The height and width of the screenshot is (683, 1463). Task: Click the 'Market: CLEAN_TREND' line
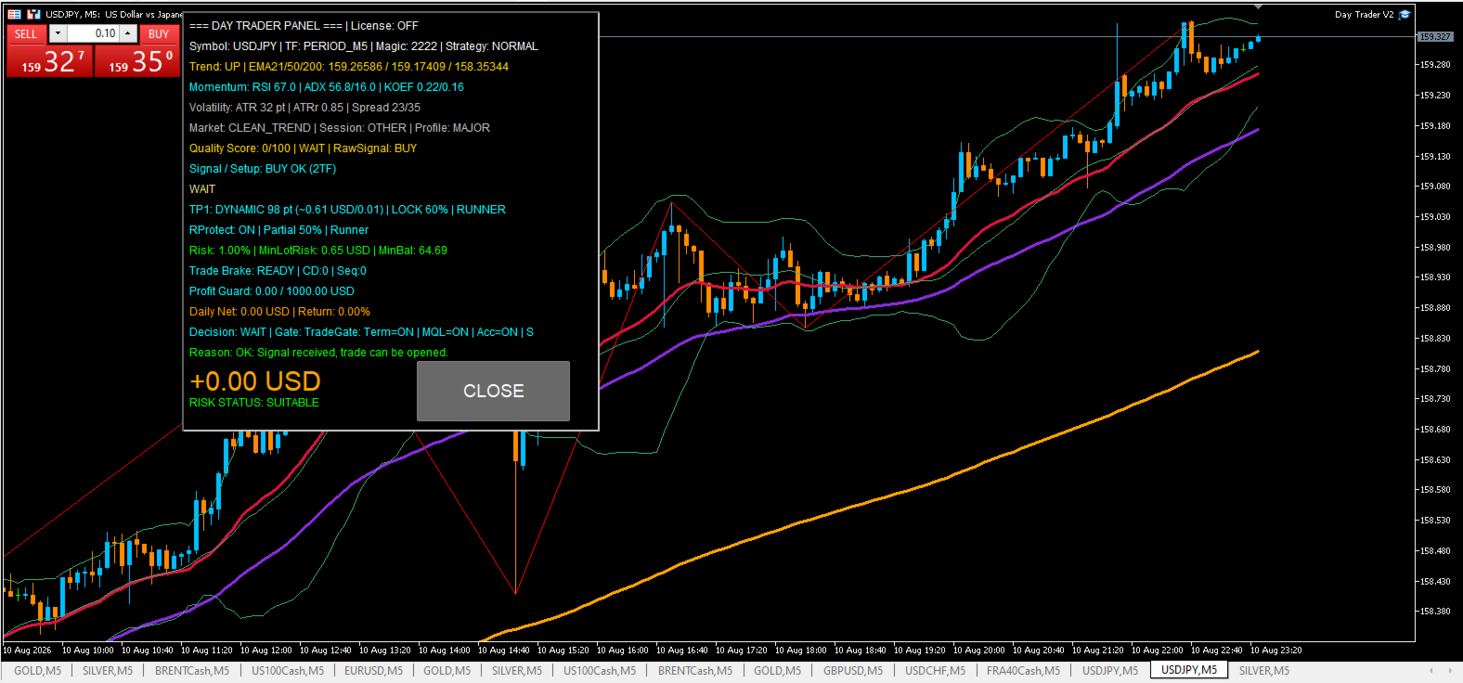pos(340,128)
